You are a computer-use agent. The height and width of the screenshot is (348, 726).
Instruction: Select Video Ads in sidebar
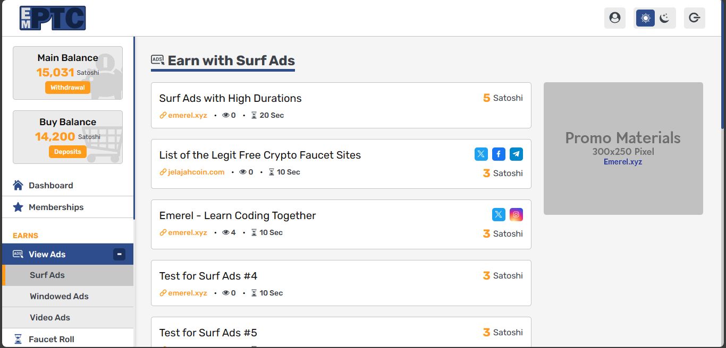(50, 318)
